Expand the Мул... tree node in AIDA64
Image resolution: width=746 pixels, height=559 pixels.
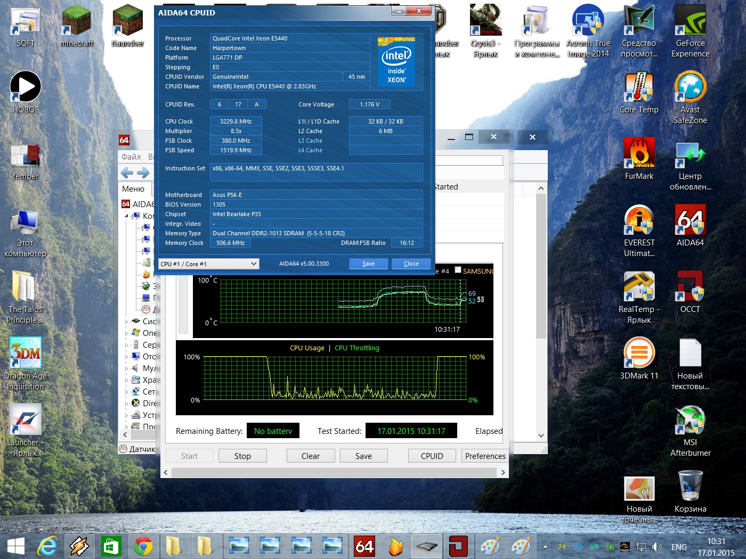pyautogui.click(x=127, y=368)
